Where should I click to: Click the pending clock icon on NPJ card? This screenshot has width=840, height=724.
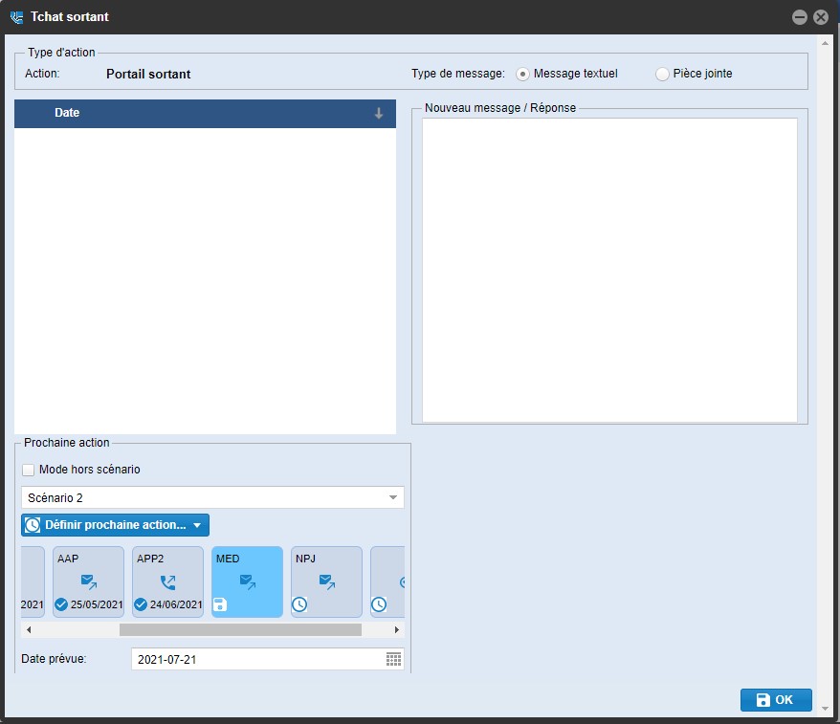[299, 604]
